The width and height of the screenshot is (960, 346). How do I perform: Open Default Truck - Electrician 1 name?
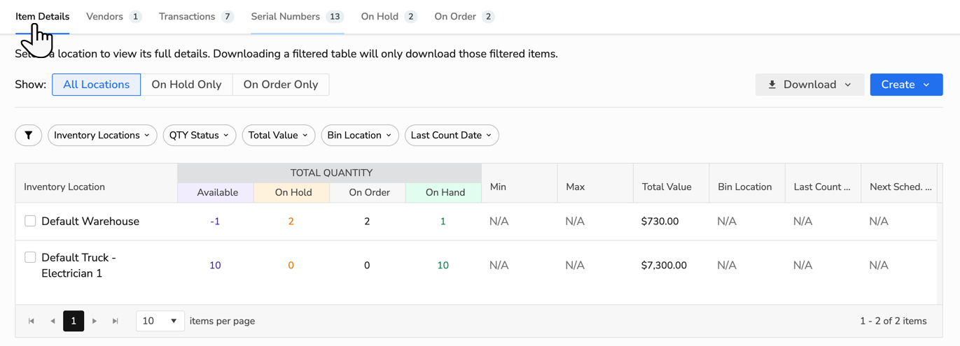78,266
